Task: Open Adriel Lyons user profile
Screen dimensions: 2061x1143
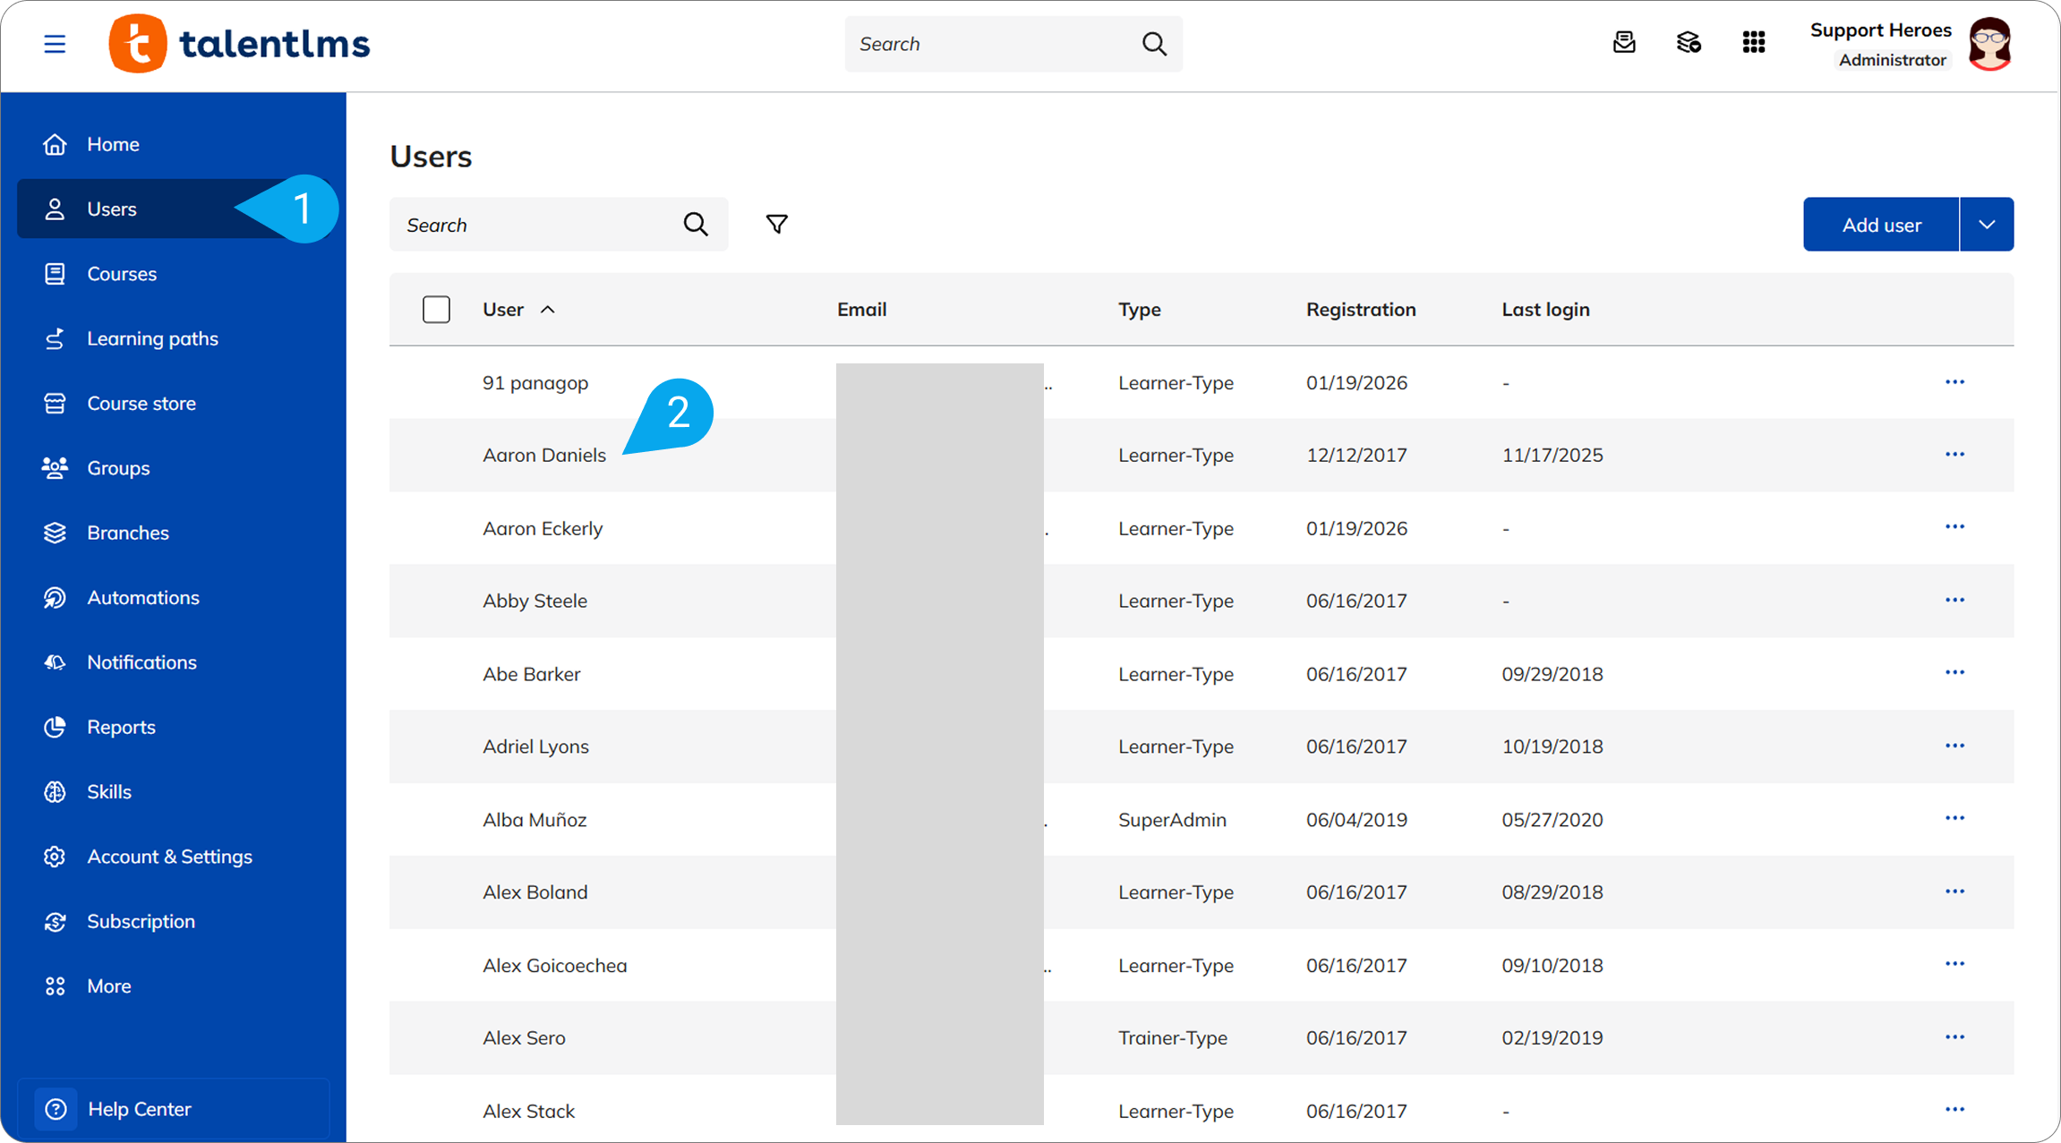Action: pos(535,746)
